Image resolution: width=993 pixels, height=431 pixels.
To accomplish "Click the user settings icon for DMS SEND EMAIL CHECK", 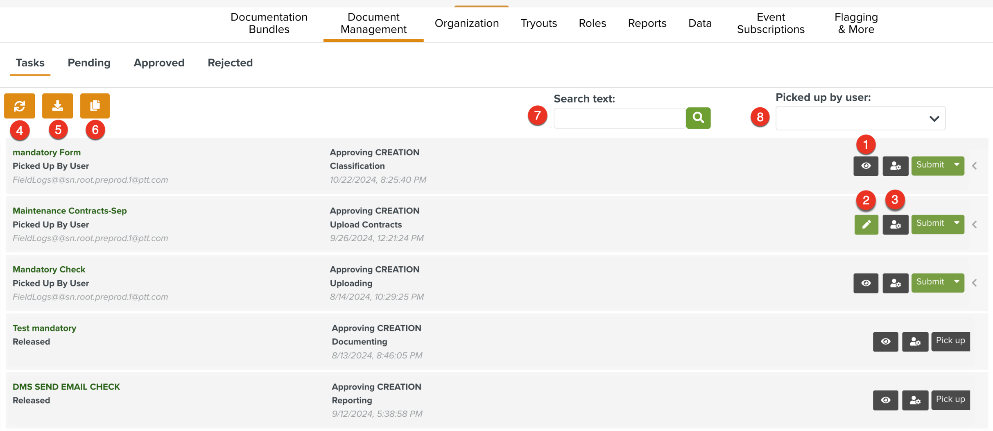I will 915,400.
